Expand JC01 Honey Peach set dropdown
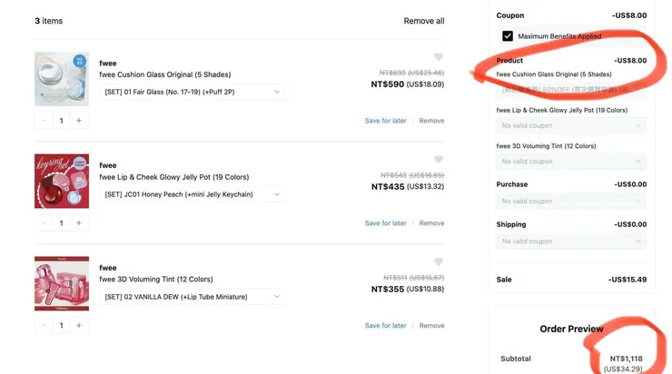 pos(192,194)
